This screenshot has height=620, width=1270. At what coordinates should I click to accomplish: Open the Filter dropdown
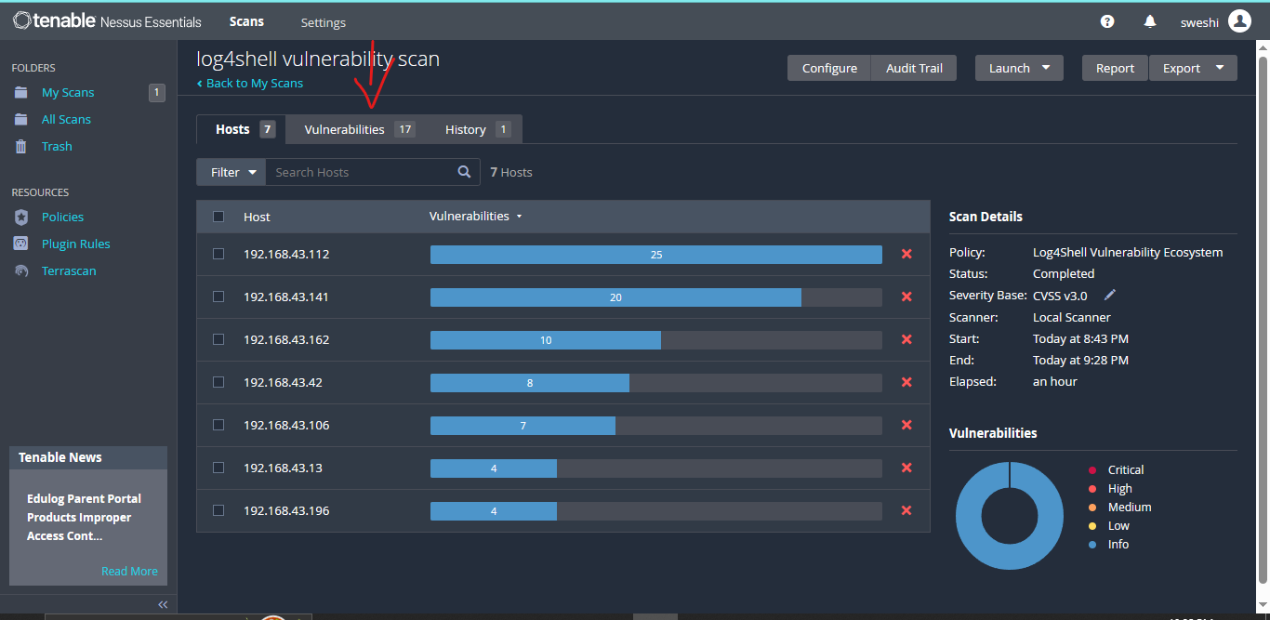(232, 172)
